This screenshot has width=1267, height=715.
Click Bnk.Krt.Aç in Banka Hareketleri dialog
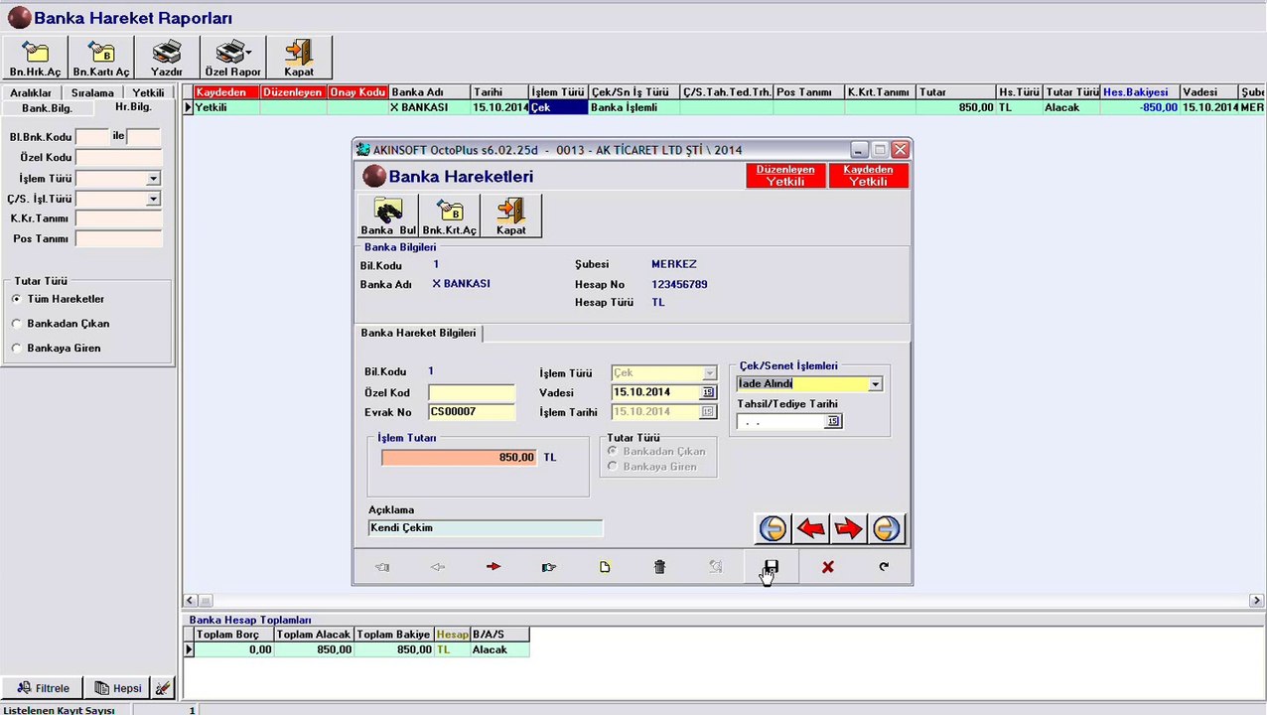[x=450, y=216]
